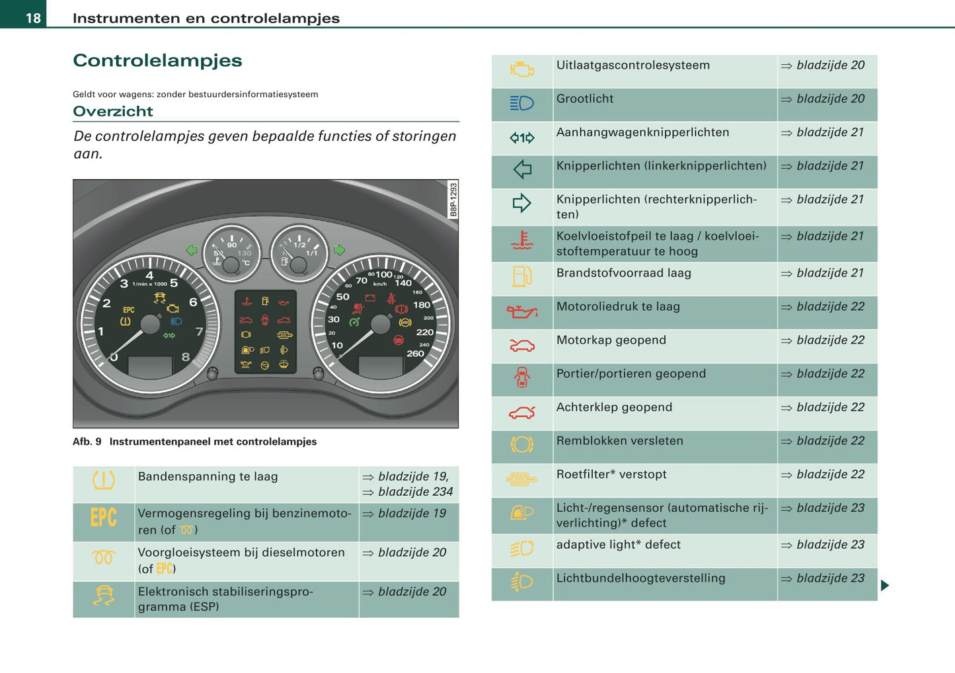Viewport: 955px width, 673px height.
Task: Open bladzijde 20 link for Grootlicht
Action: [822, 99]
